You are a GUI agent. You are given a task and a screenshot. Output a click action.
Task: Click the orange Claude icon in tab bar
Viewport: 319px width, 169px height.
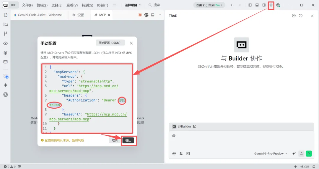point(140,15)
